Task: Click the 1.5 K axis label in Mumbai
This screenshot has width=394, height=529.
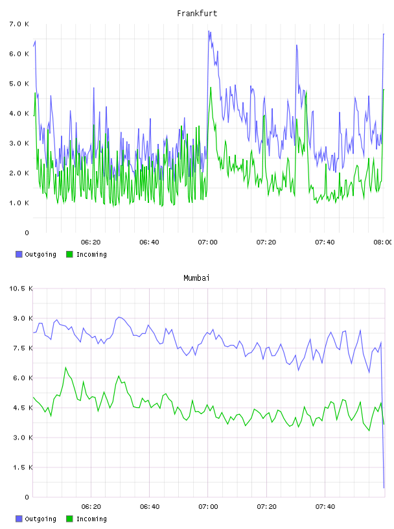Action: point(23,467)
